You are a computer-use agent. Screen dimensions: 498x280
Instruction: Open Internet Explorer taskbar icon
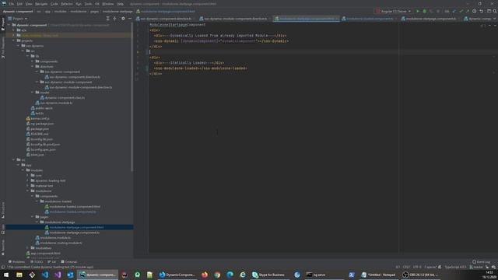coord(243,275)
